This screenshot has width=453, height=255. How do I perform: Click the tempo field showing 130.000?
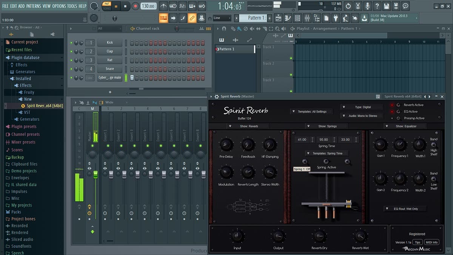[149, 6]
